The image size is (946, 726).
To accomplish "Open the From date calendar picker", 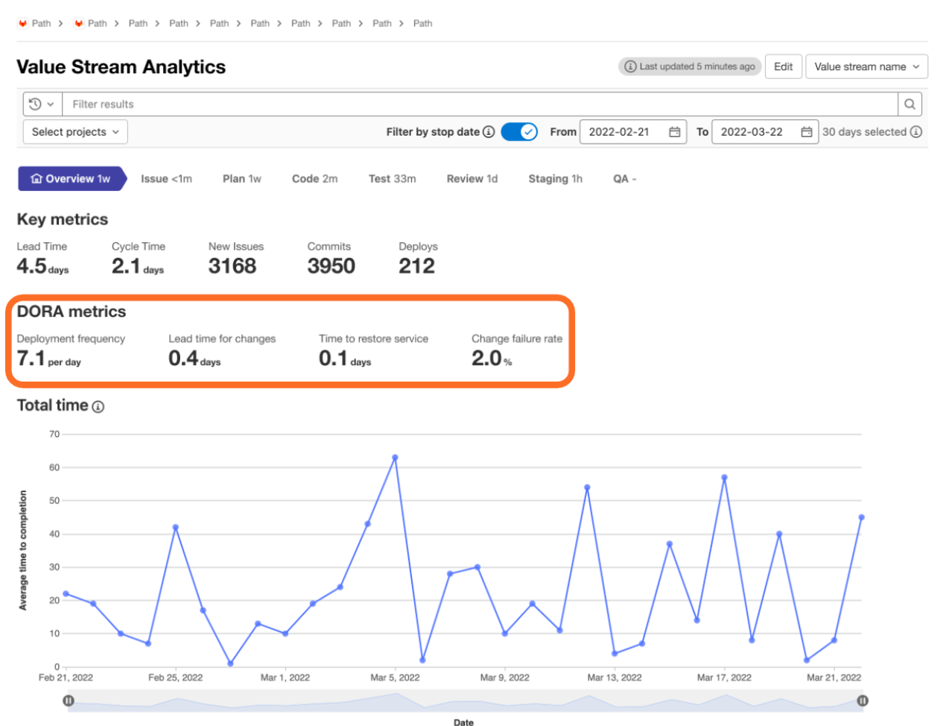I will (x=674, y=132).
